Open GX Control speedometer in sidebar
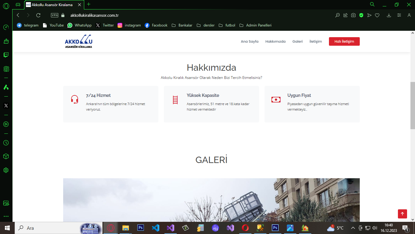The image size is (415, 234). (6, 27)
